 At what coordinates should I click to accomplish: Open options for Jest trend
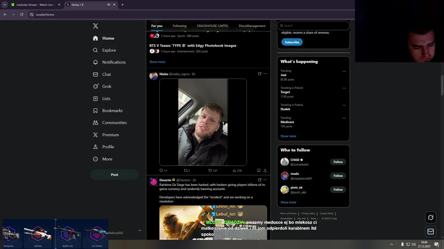tap(344, 71)
